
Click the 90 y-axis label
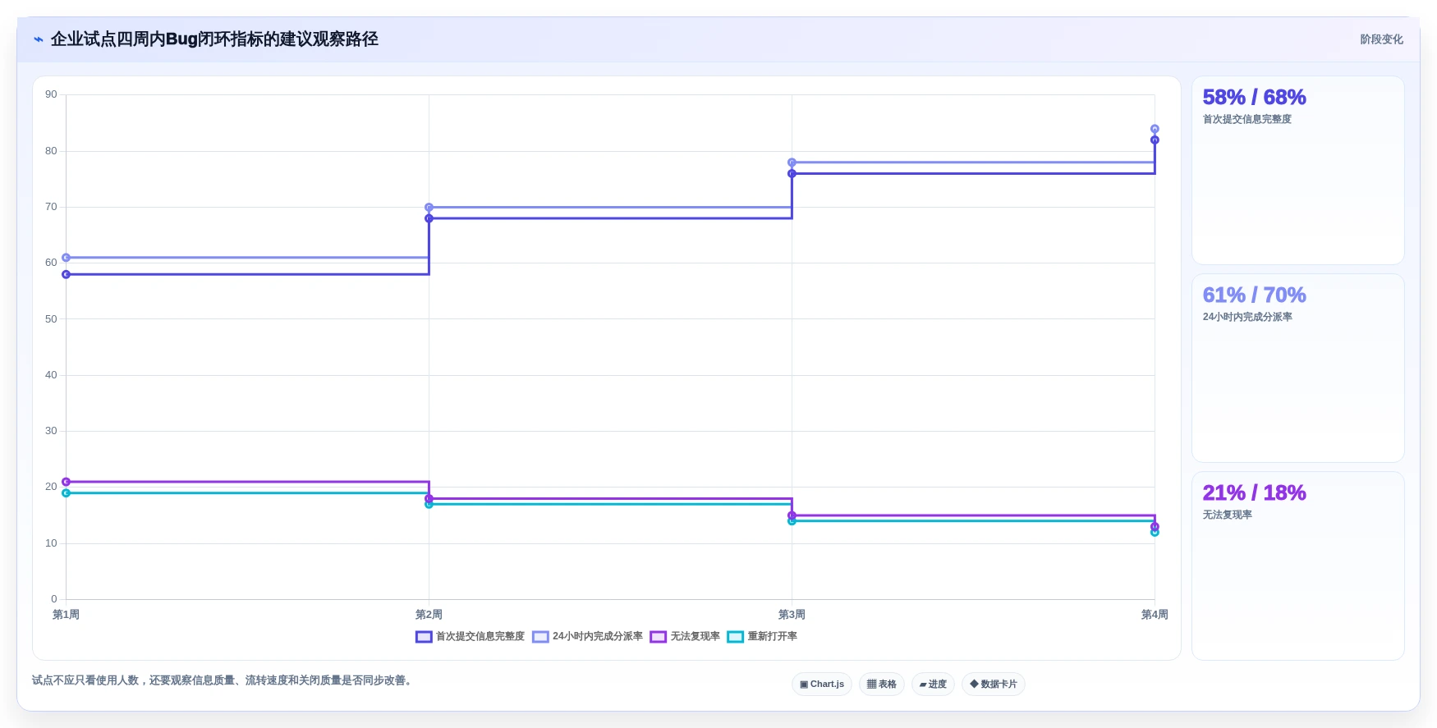click(x=51, y=94)
